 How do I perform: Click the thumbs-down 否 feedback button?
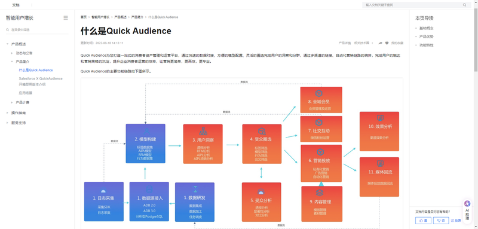click(x=441, y=220)
